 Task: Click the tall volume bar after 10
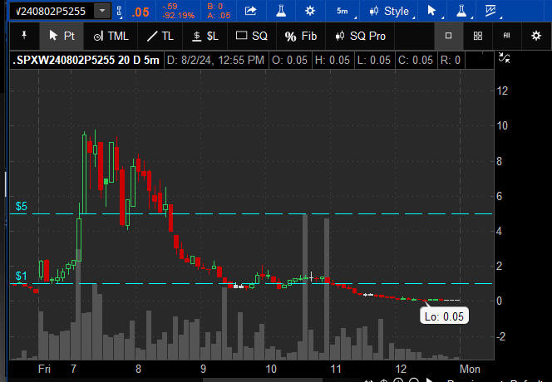(305, 286)
